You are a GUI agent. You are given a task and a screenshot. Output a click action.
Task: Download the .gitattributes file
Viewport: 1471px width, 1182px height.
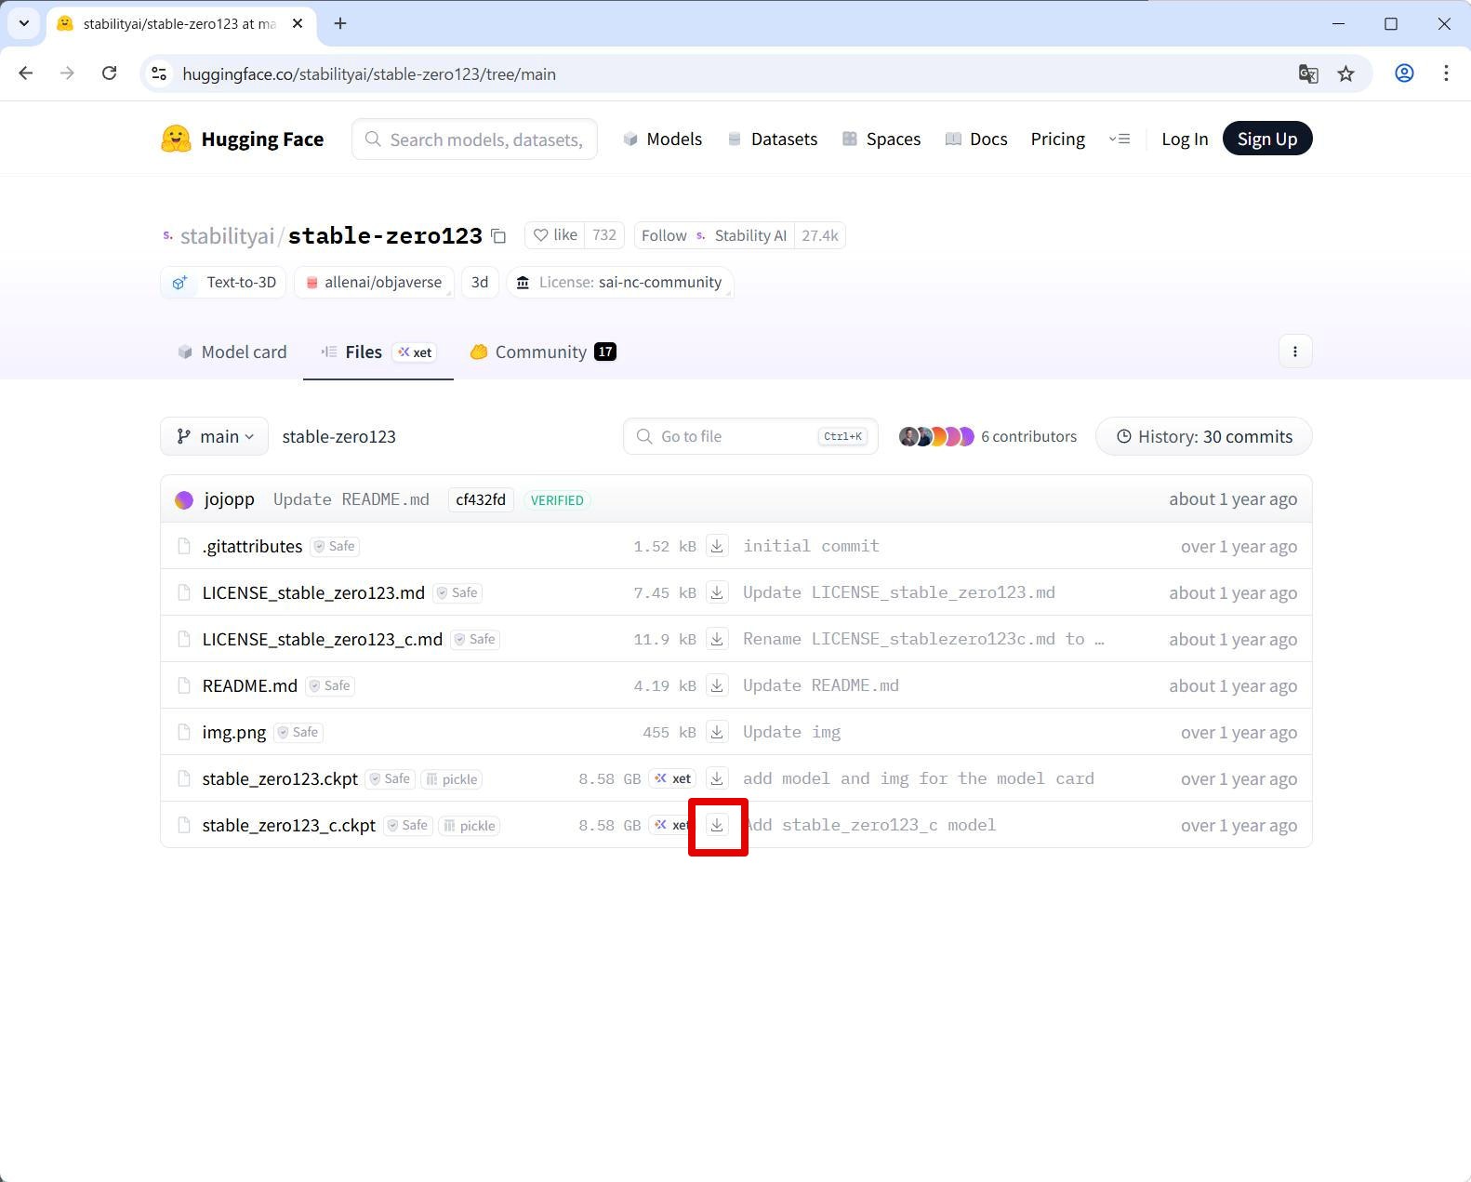(717, 546)
